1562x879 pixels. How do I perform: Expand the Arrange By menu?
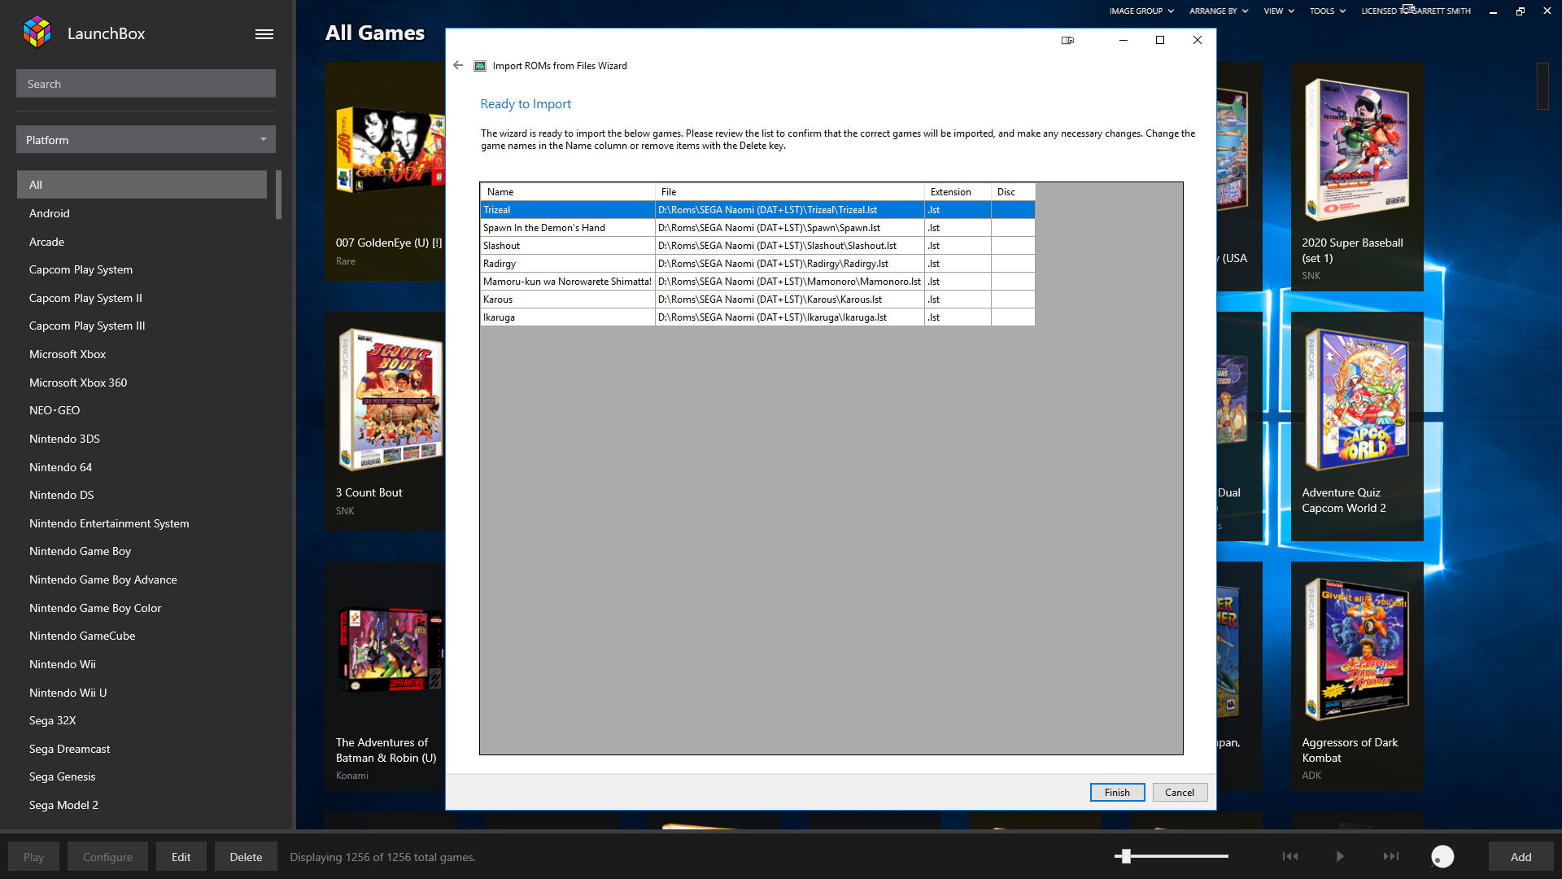pos(1218,11)
